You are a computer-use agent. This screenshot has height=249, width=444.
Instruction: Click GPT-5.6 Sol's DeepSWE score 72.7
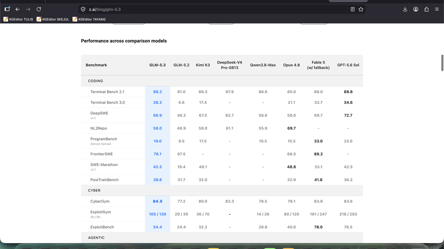[348, 116]
